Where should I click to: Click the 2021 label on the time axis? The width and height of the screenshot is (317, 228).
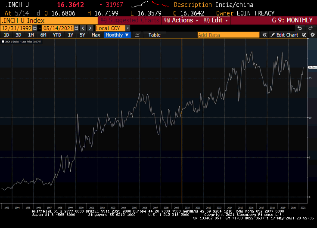(303, 208)
